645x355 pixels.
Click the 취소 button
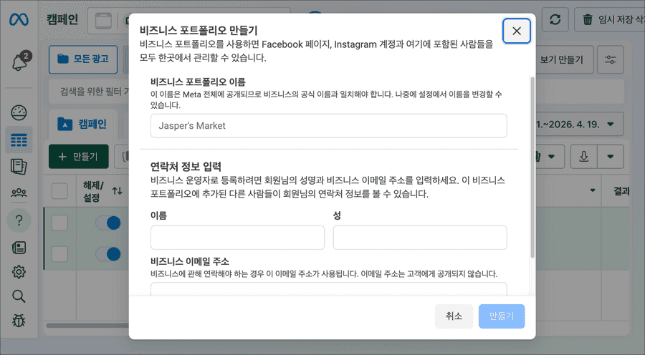(454, 316)
